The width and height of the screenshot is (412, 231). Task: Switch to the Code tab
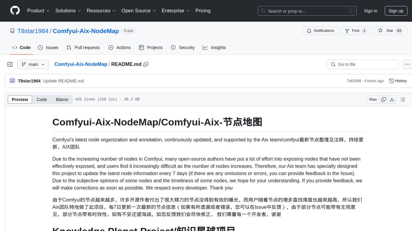click(x=22, y=47)
